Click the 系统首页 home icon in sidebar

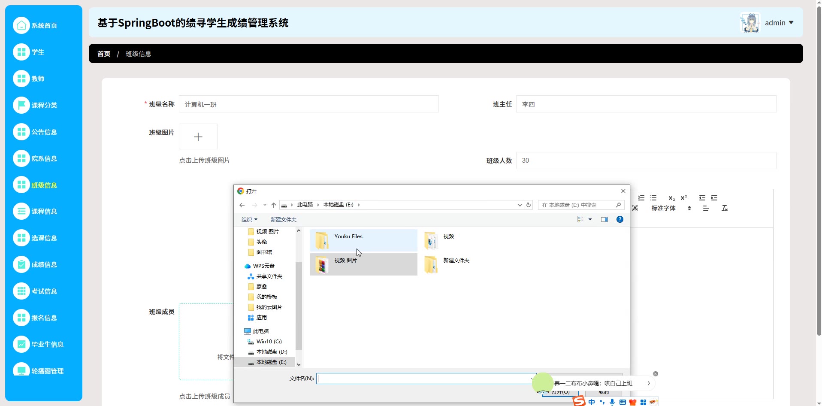tap(21, 25)
